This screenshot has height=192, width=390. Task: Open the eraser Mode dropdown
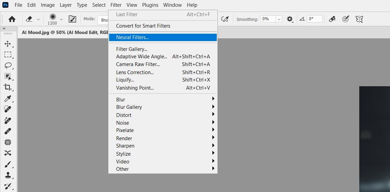point(103,20)
